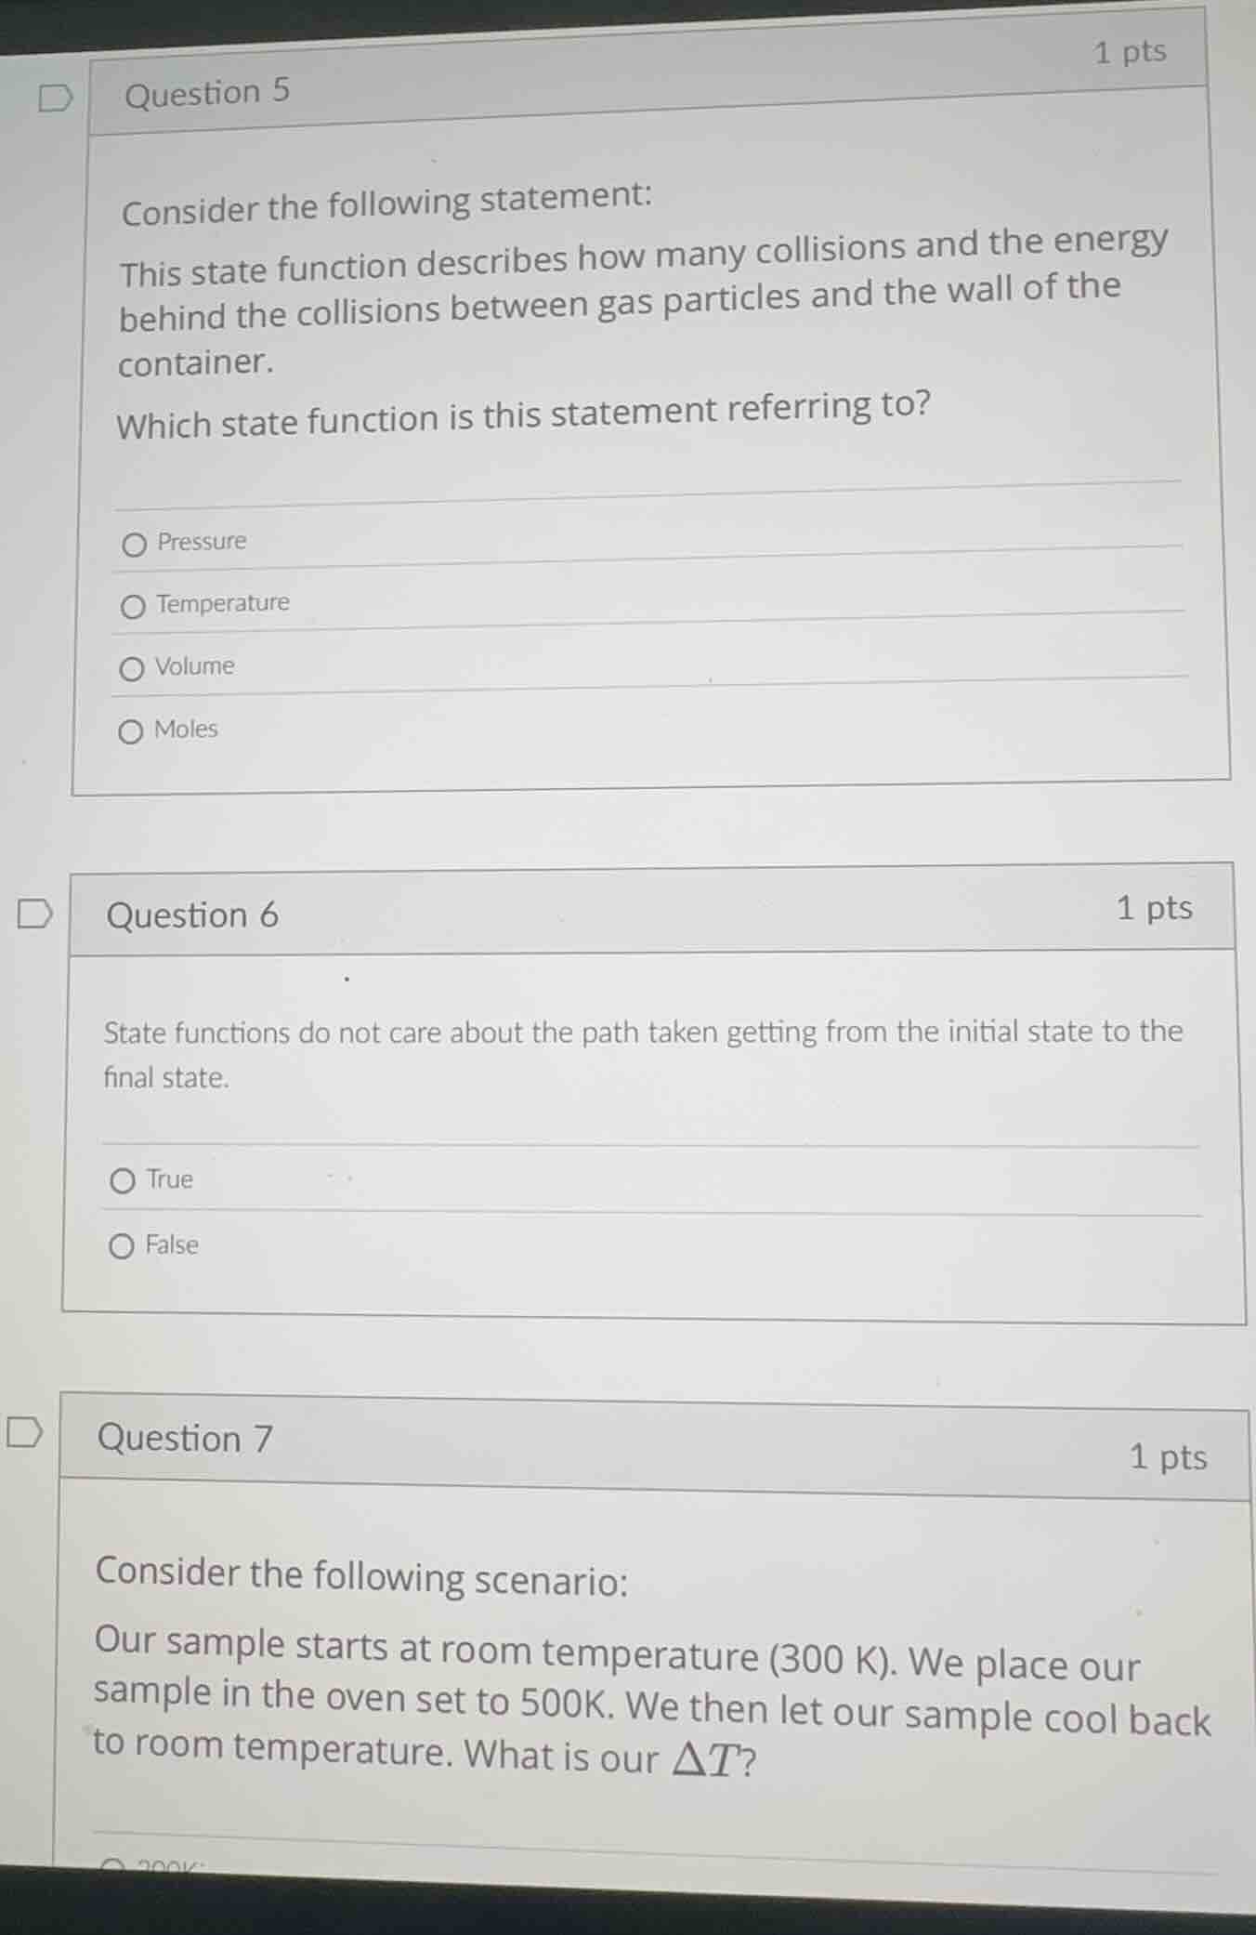Select the Moles answer option
1256x1935 pixels.
point(133,731)
